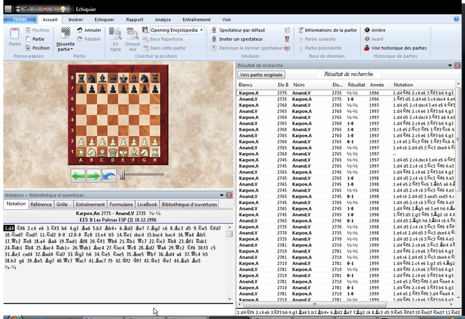Click the blue take-back arrow under board
The width and height of the screenshot is (465, 319).
click(109, 176)
